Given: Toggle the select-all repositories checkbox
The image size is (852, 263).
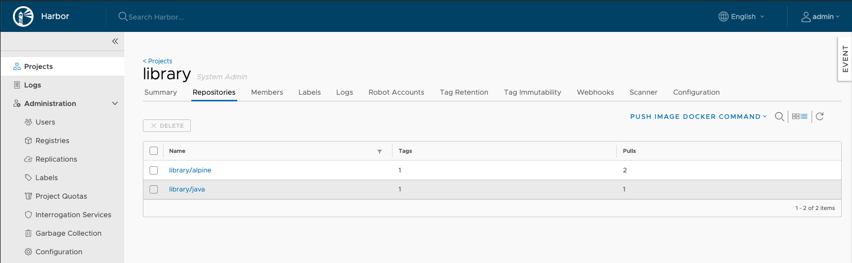Looking at the screenshot, I should [154, 151].
